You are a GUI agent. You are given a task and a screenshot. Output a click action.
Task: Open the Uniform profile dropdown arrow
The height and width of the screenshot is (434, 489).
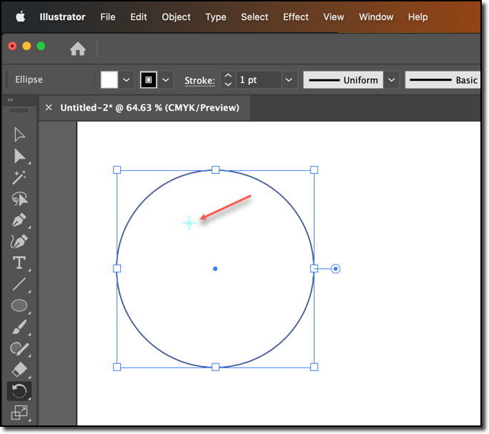point(391,80)
